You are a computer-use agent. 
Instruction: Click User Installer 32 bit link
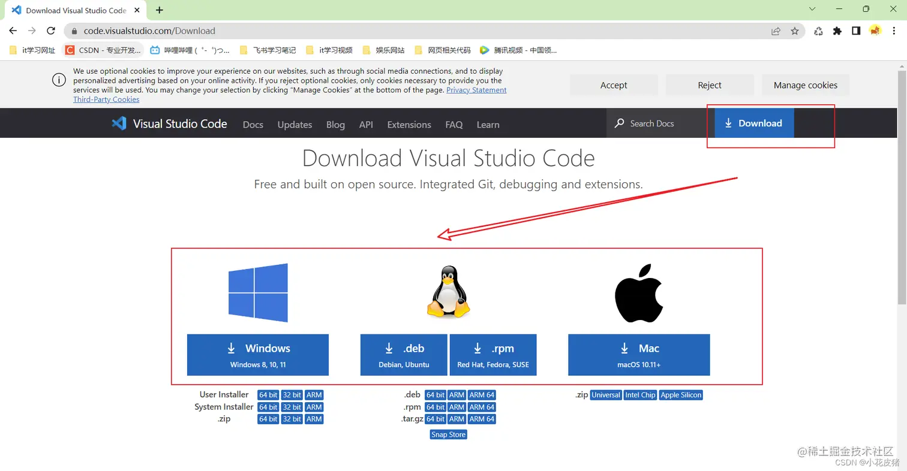click(x=292, y=395)
